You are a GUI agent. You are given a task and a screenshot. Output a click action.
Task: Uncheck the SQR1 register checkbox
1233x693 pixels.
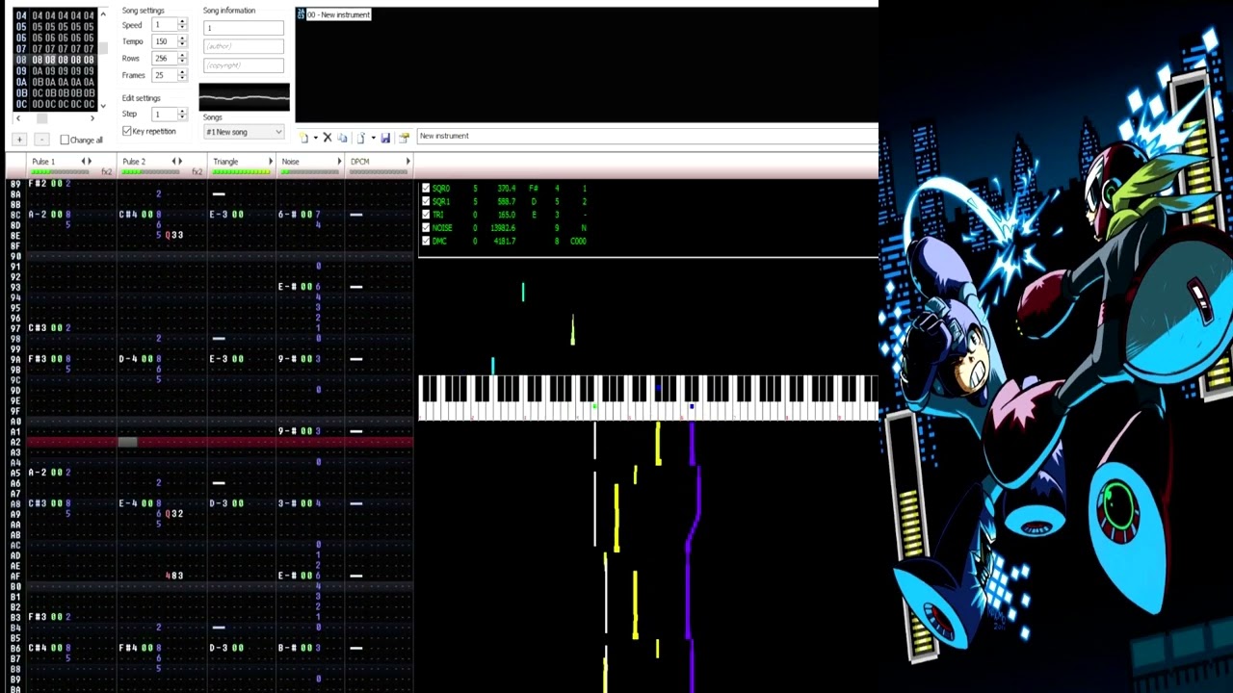coord(426,202)
